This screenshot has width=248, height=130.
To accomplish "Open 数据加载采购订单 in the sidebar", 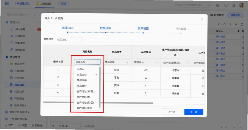I will point(20,112).
